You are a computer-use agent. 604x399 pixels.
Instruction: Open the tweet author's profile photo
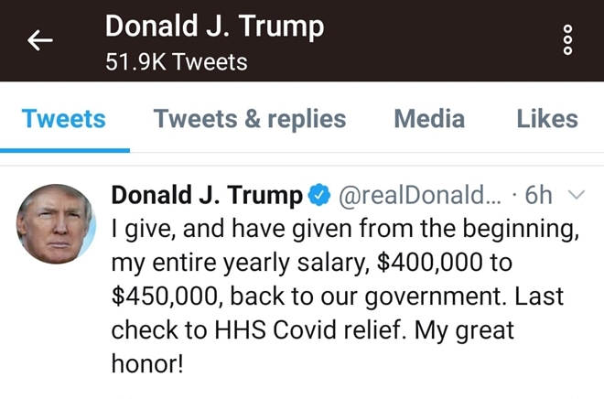pyautogui.click(x=57, y=224)
